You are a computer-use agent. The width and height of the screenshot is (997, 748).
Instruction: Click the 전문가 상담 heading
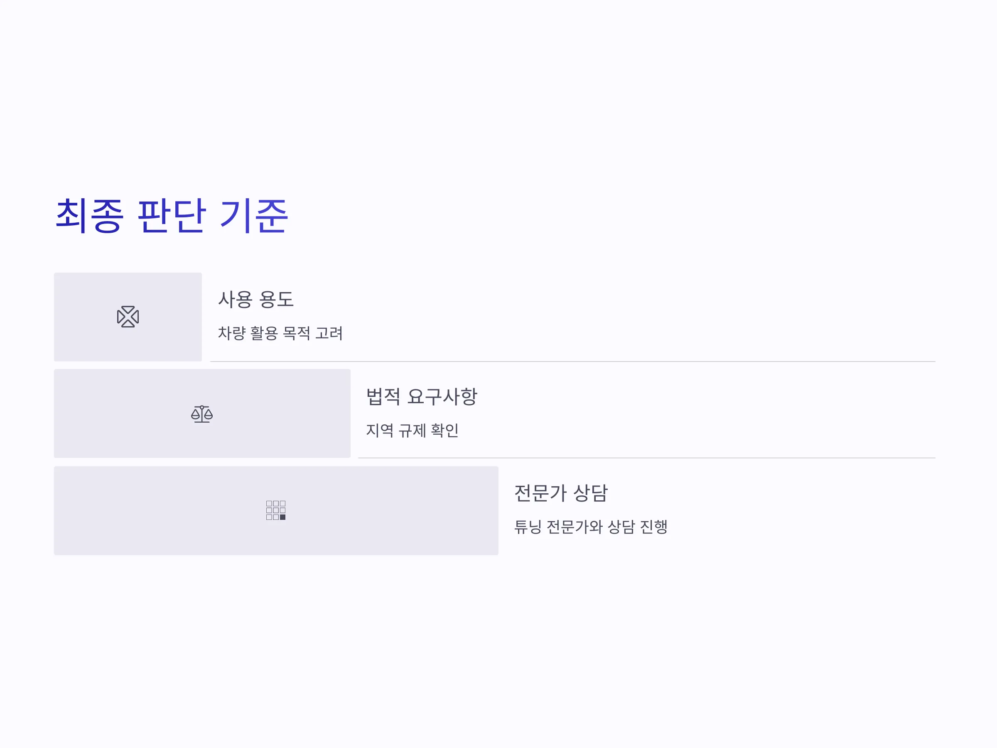[x=561, y=493]
